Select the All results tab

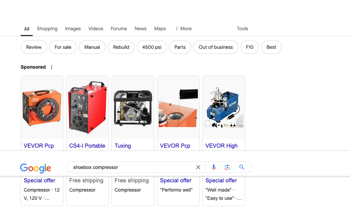[26, 29]
